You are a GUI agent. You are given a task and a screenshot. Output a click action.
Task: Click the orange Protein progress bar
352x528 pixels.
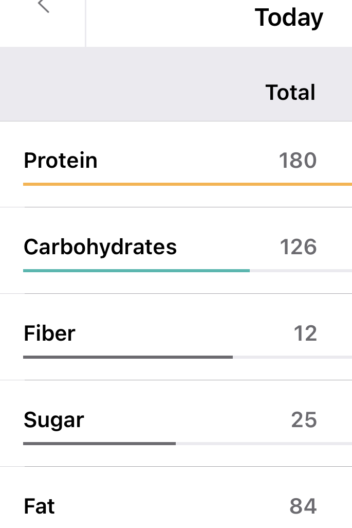point(187,184)
